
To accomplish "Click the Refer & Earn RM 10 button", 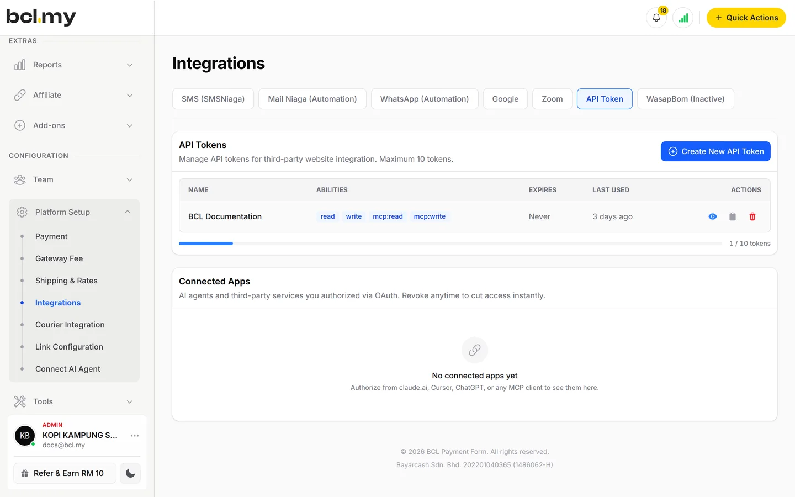I will click(x=65, y=473).
